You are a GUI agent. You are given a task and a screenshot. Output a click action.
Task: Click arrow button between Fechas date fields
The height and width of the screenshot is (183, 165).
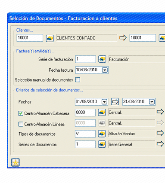(x=115, y=102)
